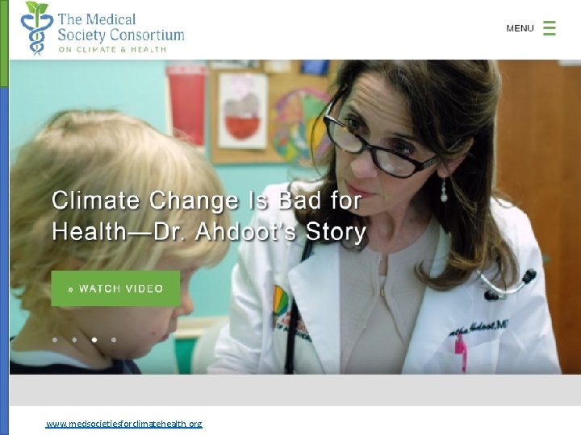Click the green vertical accent bar
This screenshot has width=581, height=435.
4,43
